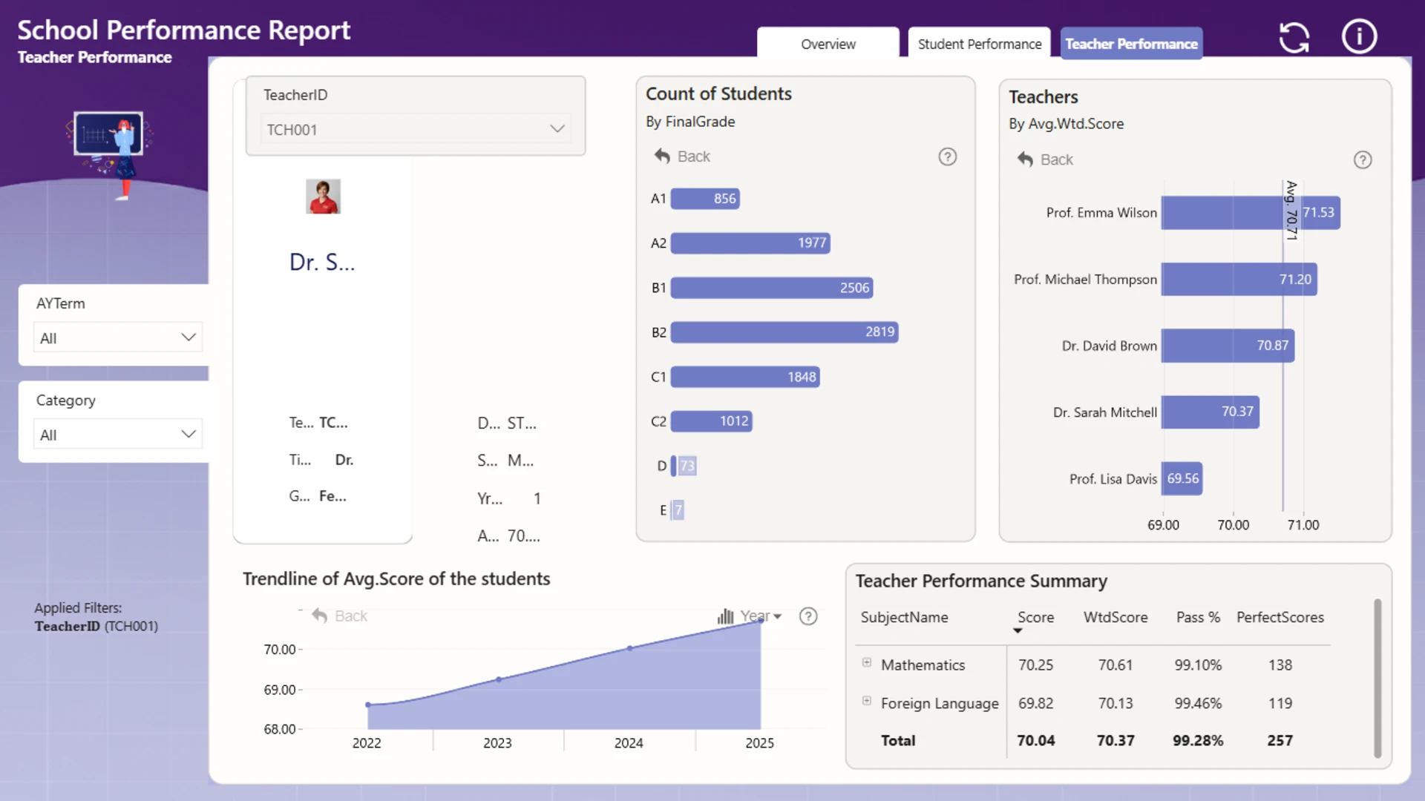Click the B2 grade bar showing 2819
The height and width of the screenshot is (801, 1425).
[784, 332]
